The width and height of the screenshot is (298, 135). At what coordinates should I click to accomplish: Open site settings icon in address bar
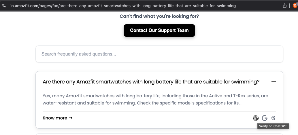(4, 6)
